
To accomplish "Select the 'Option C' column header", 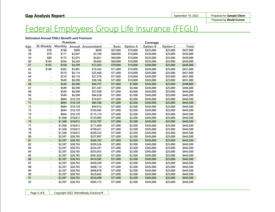I will click(168, 46).
